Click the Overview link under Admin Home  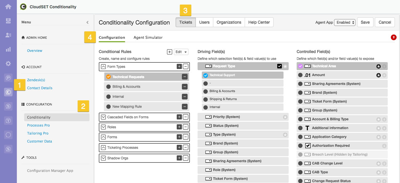tap(35, 51)
